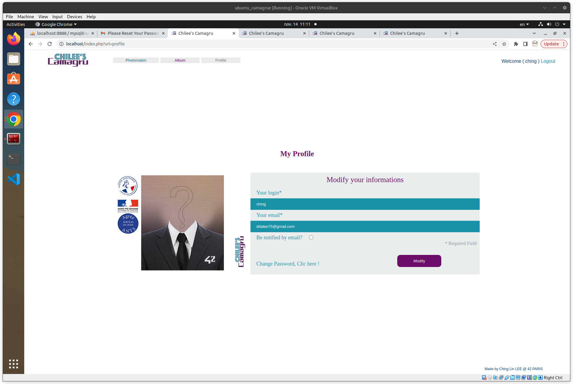Click the login field containing ching
This screenshot has height=384, width=573.
365,204
